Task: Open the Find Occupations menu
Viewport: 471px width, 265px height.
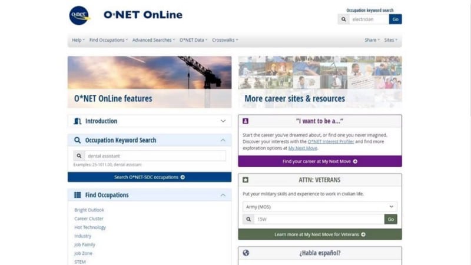Action: 108,40
